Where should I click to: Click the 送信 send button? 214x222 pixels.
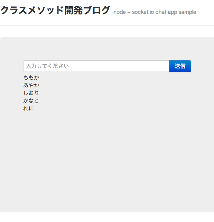(180, 66)
